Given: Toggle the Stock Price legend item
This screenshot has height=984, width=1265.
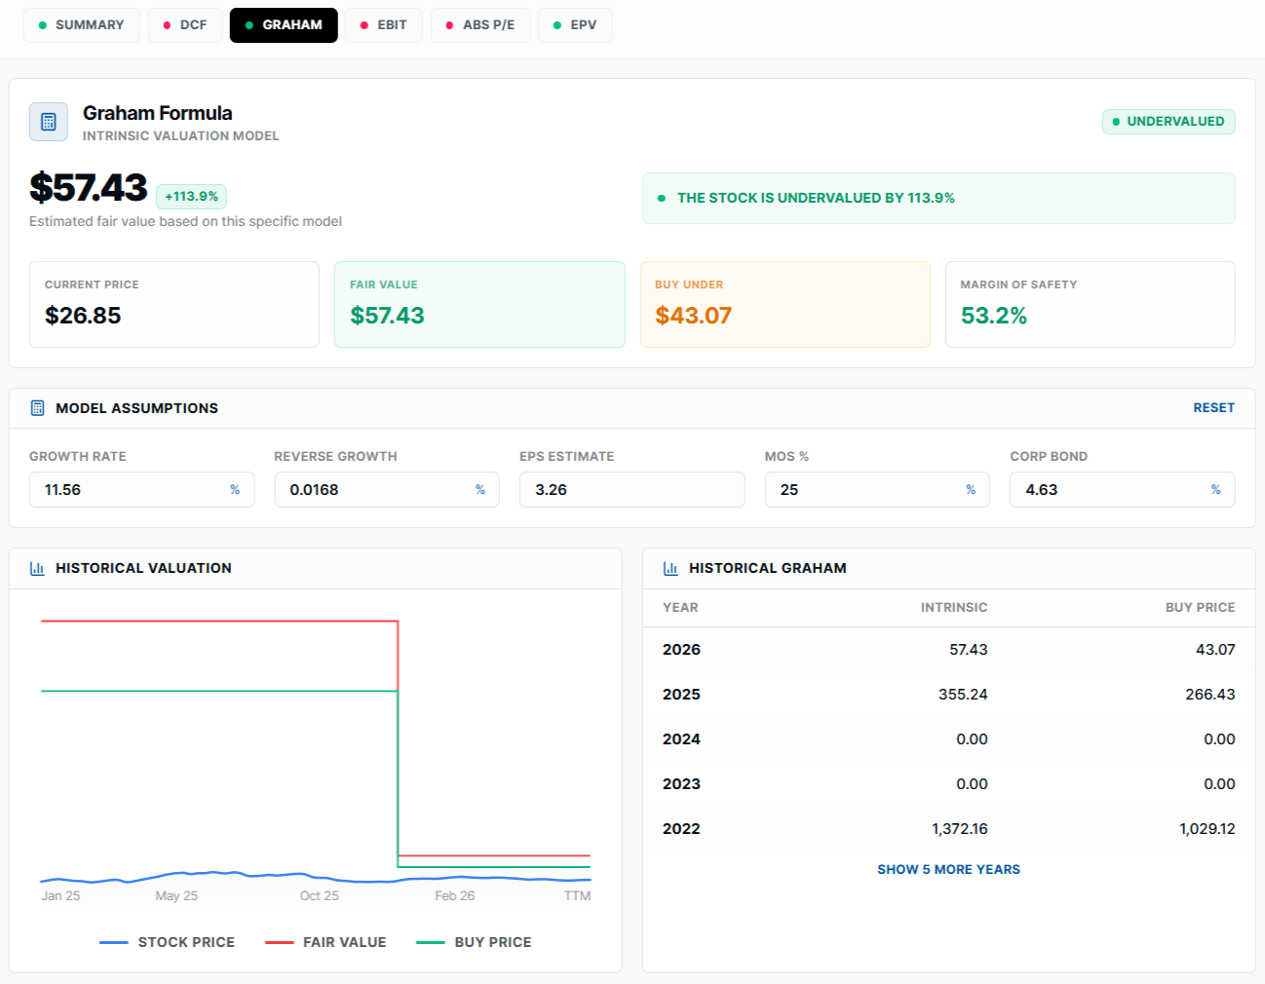Looking at the screenshot, I should pos(167,942).
